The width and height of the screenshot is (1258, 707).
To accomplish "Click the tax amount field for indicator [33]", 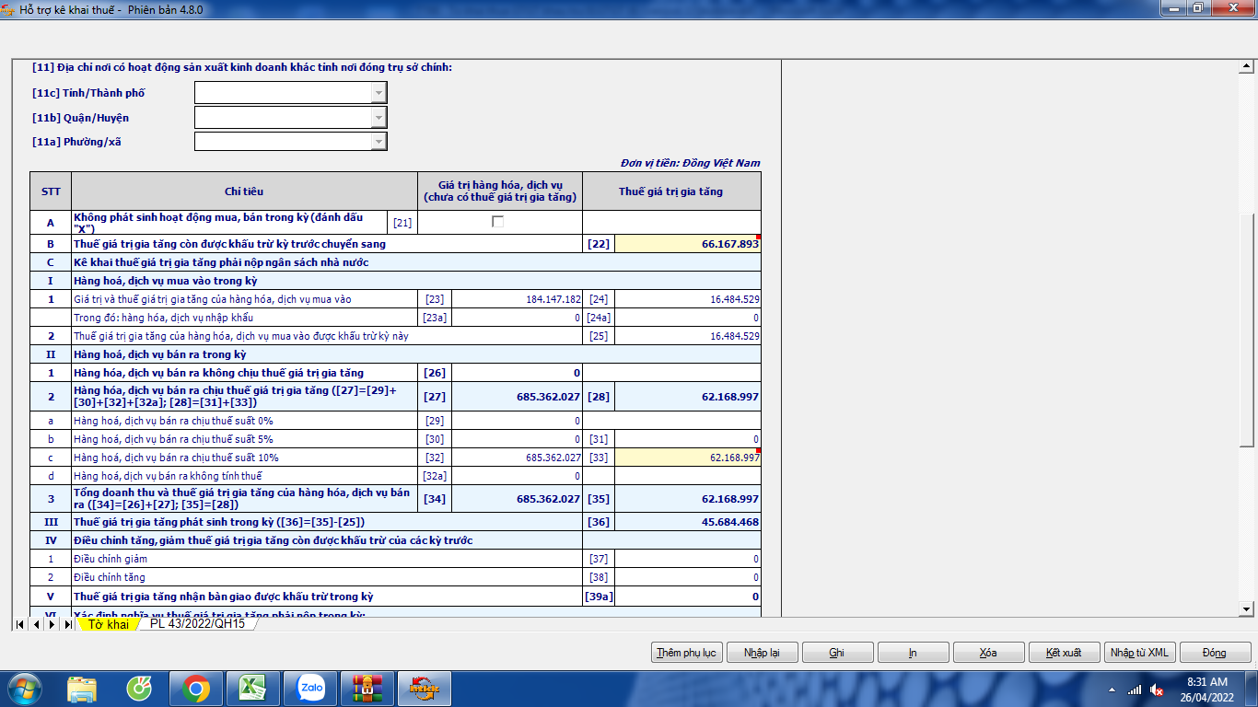I will 687,458.
